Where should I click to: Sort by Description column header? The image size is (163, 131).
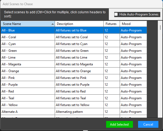(x=79, y=24)
